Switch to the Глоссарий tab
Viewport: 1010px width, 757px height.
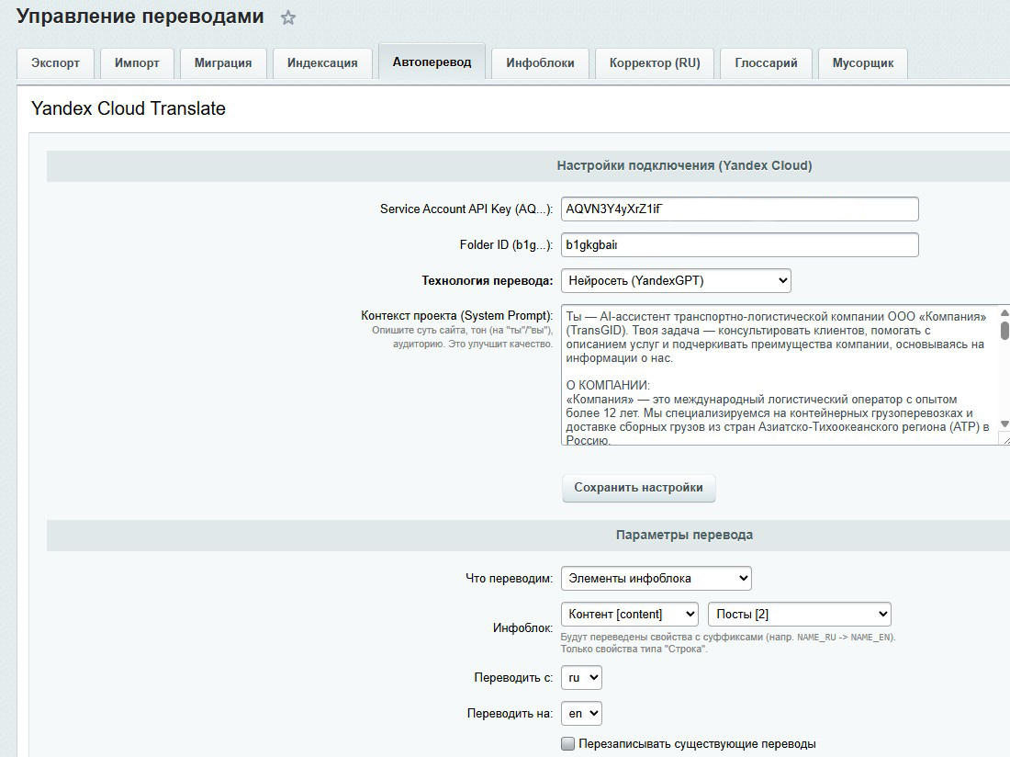point(766,63)
